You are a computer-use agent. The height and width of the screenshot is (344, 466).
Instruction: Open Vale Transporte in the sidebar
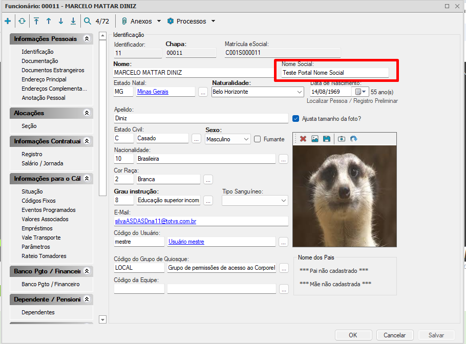[x=41, y=238]
